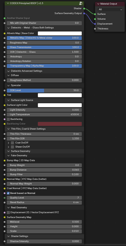Collapse the Fake Geometry panel
This screenshot has width=126, height=246.
(8, 156)
